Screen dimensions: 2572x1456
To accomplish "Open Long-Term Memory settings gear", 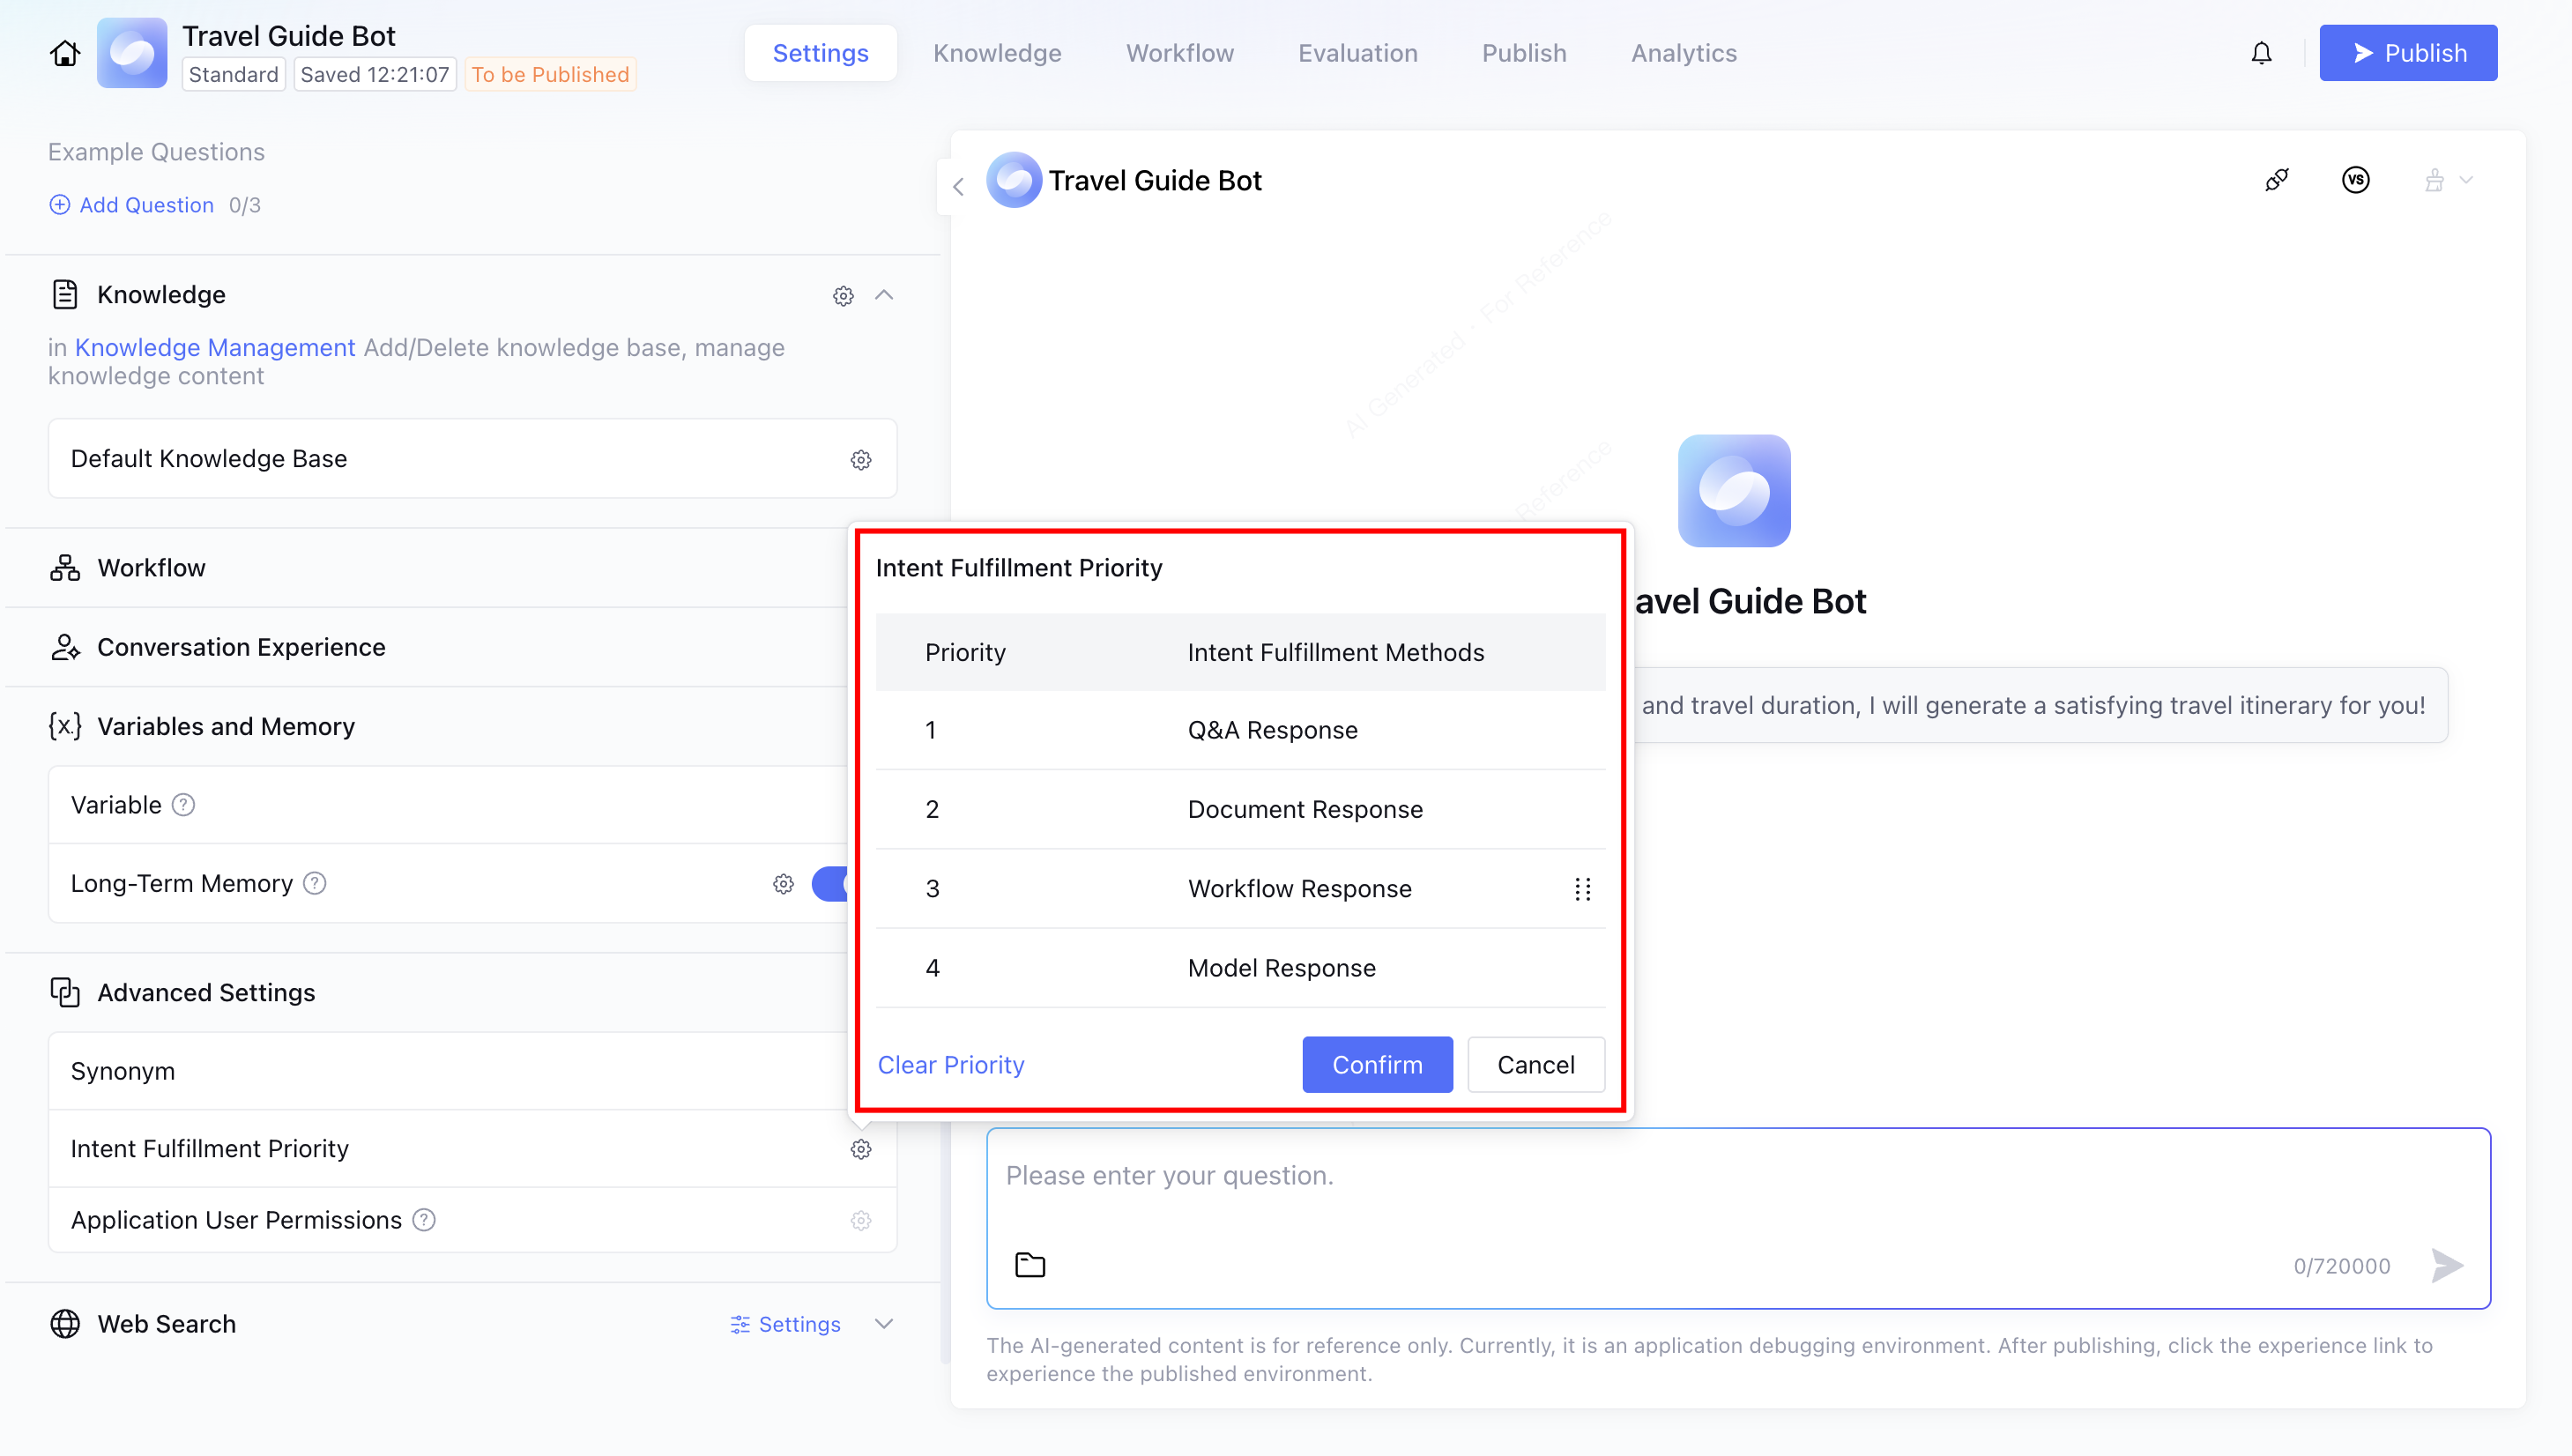I will pyautogui.click(x=783, y=884).
